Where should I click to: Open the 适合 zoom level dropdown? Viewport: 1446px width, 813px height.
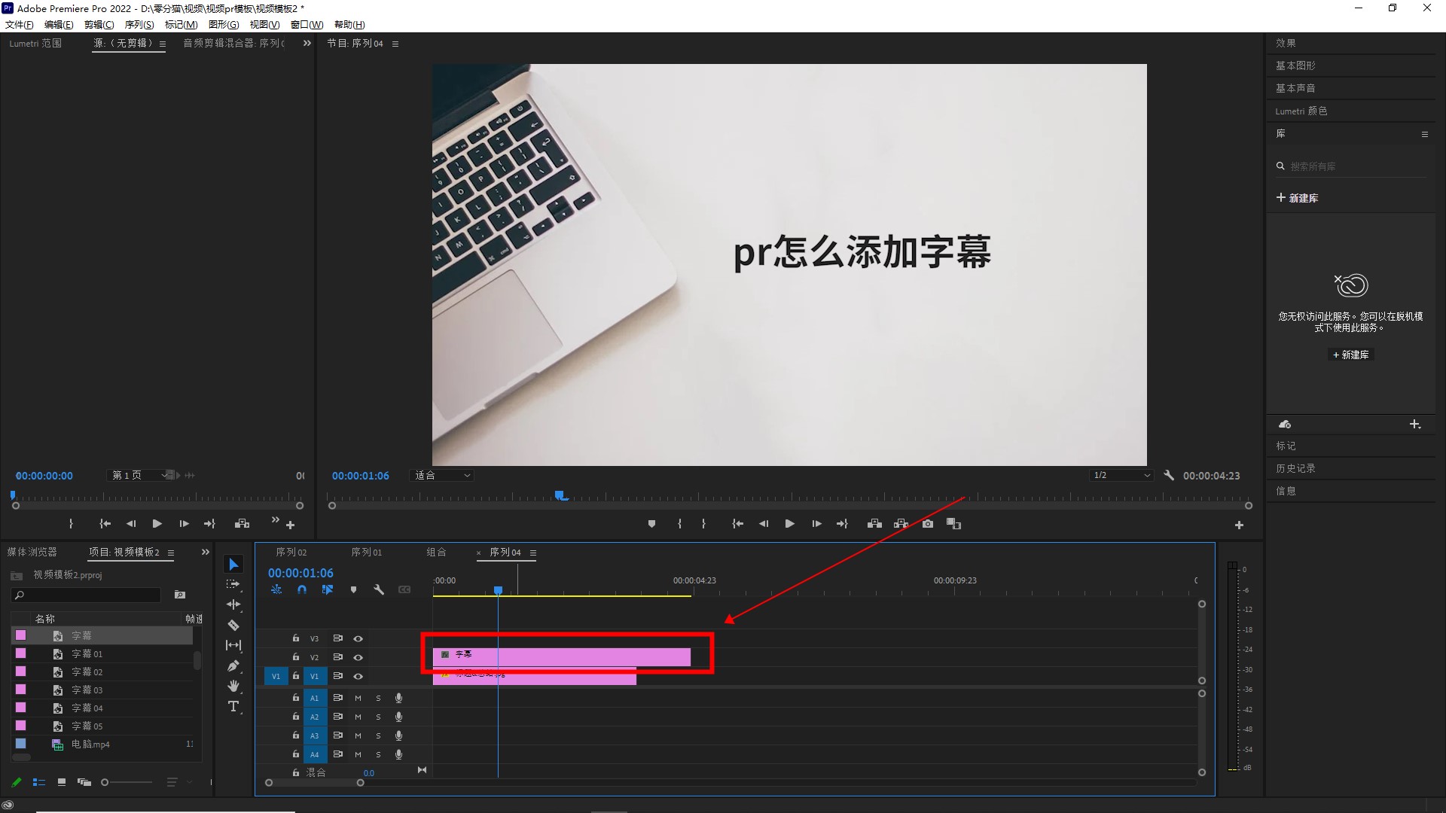pyautogui.click(x=443, y=476)
